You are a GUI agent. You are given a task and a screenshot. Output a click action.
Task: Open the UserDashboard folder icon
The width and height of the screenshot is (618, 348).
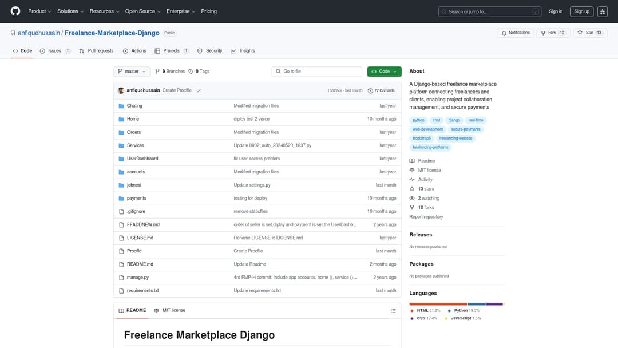121,159
